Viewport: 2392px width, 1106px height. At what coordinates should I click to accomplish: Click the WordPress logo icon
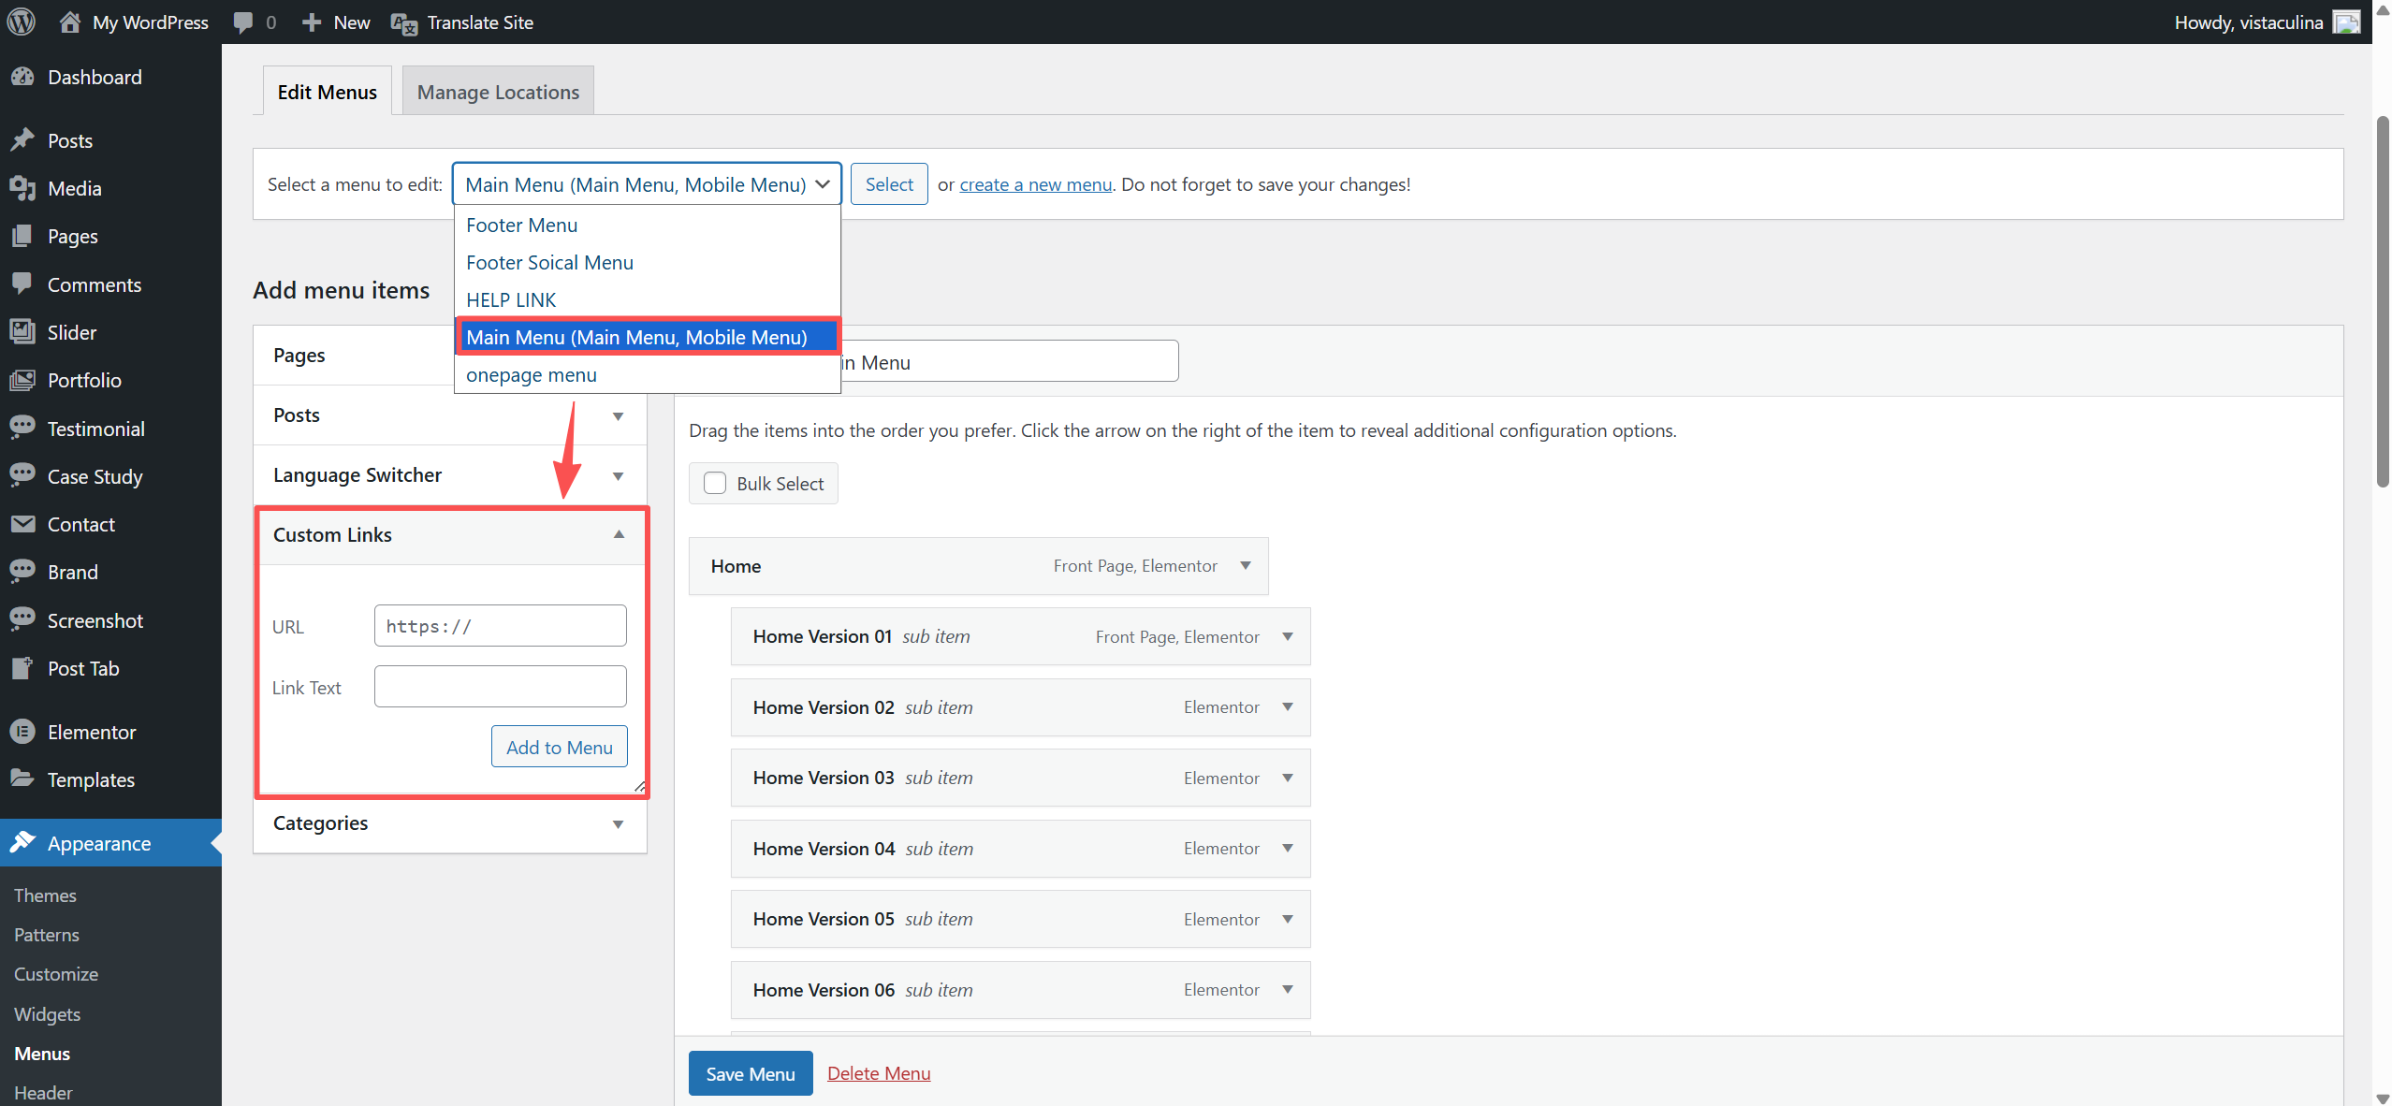point(21,22)
